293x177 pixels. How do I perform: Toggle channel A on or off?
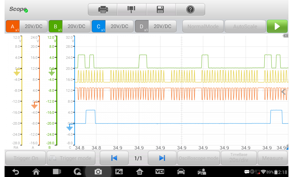click(x=13, y=27)
